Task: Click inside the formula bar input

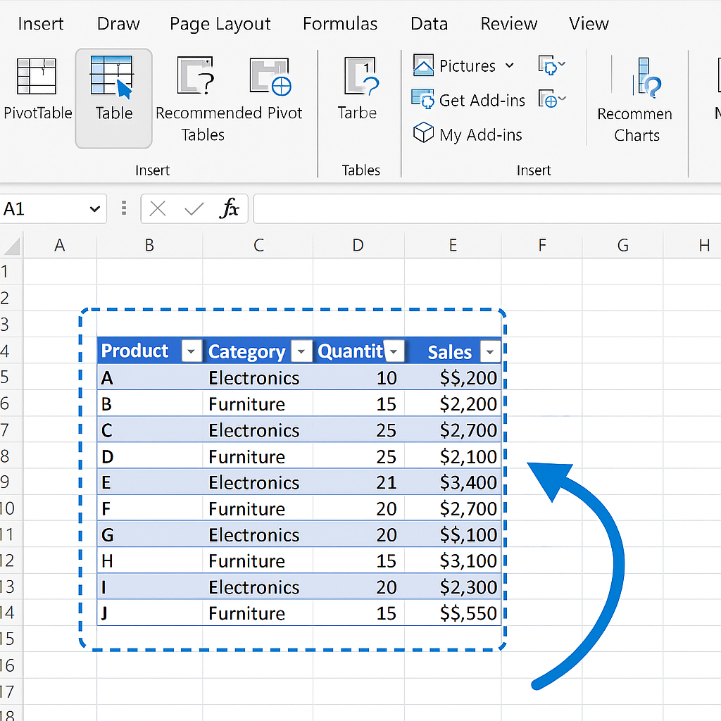Action: 487,208
